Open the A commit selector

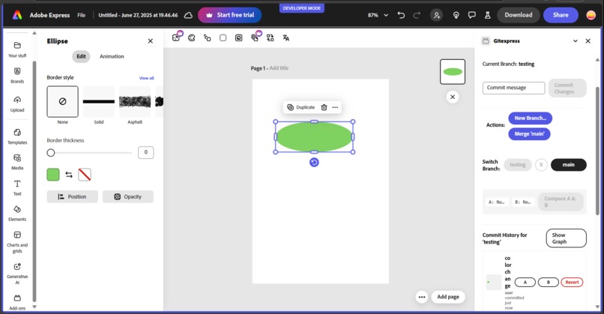[x=497, y=202]
